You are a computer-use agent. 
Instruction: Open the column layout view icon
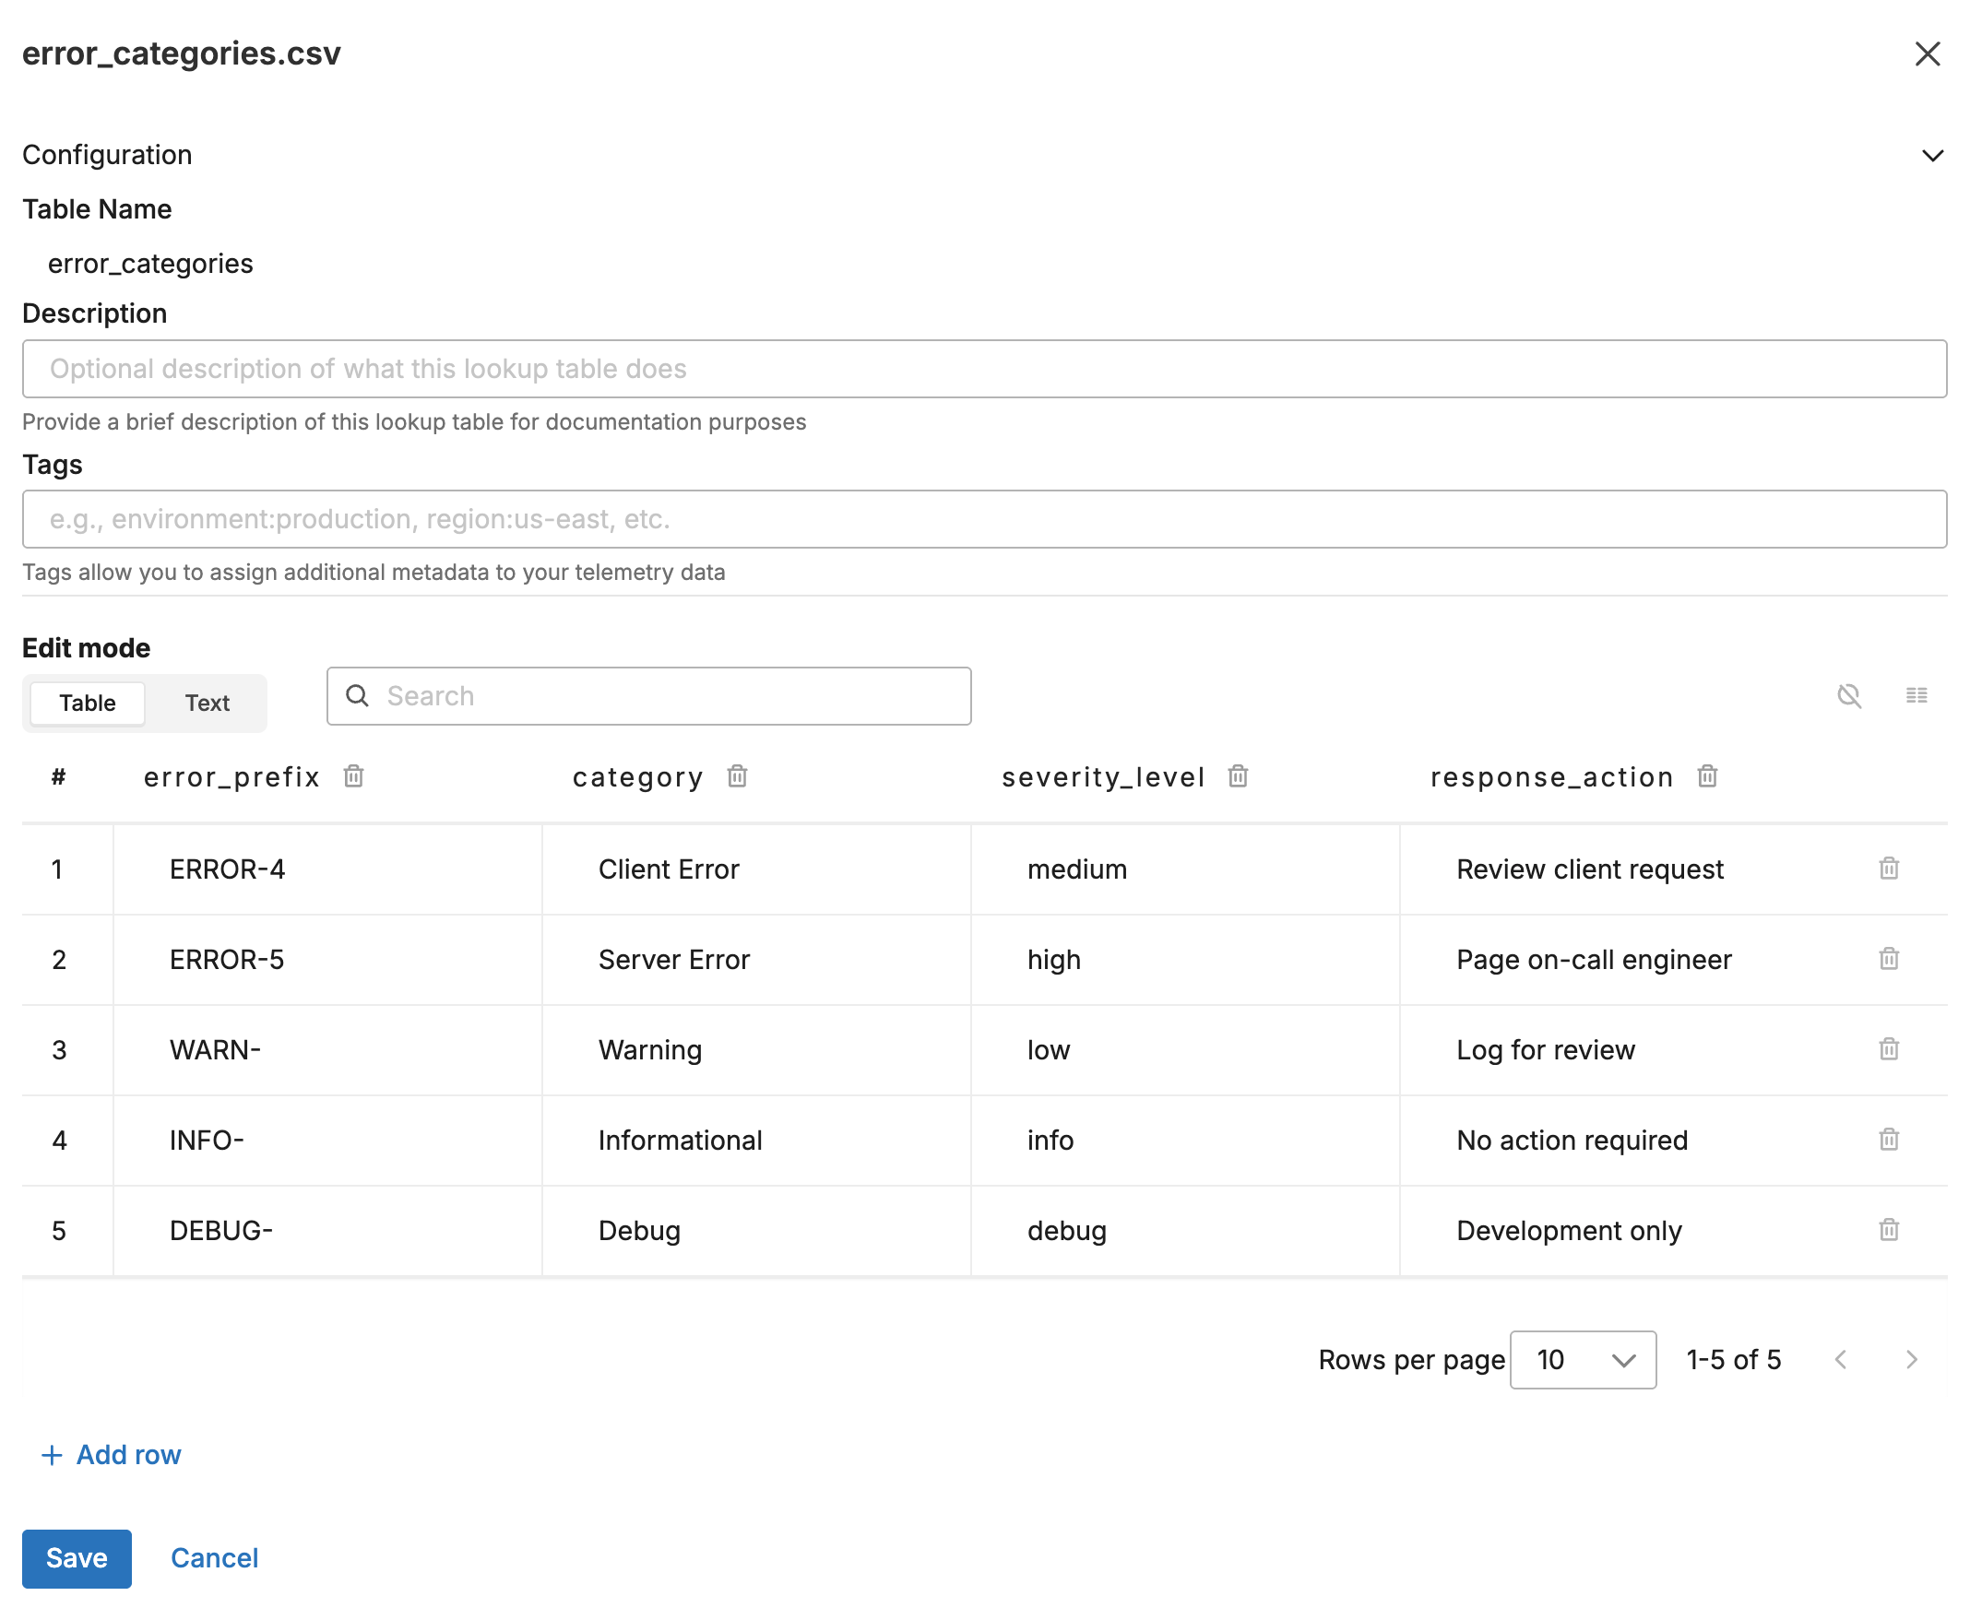tap(1917, 695)
